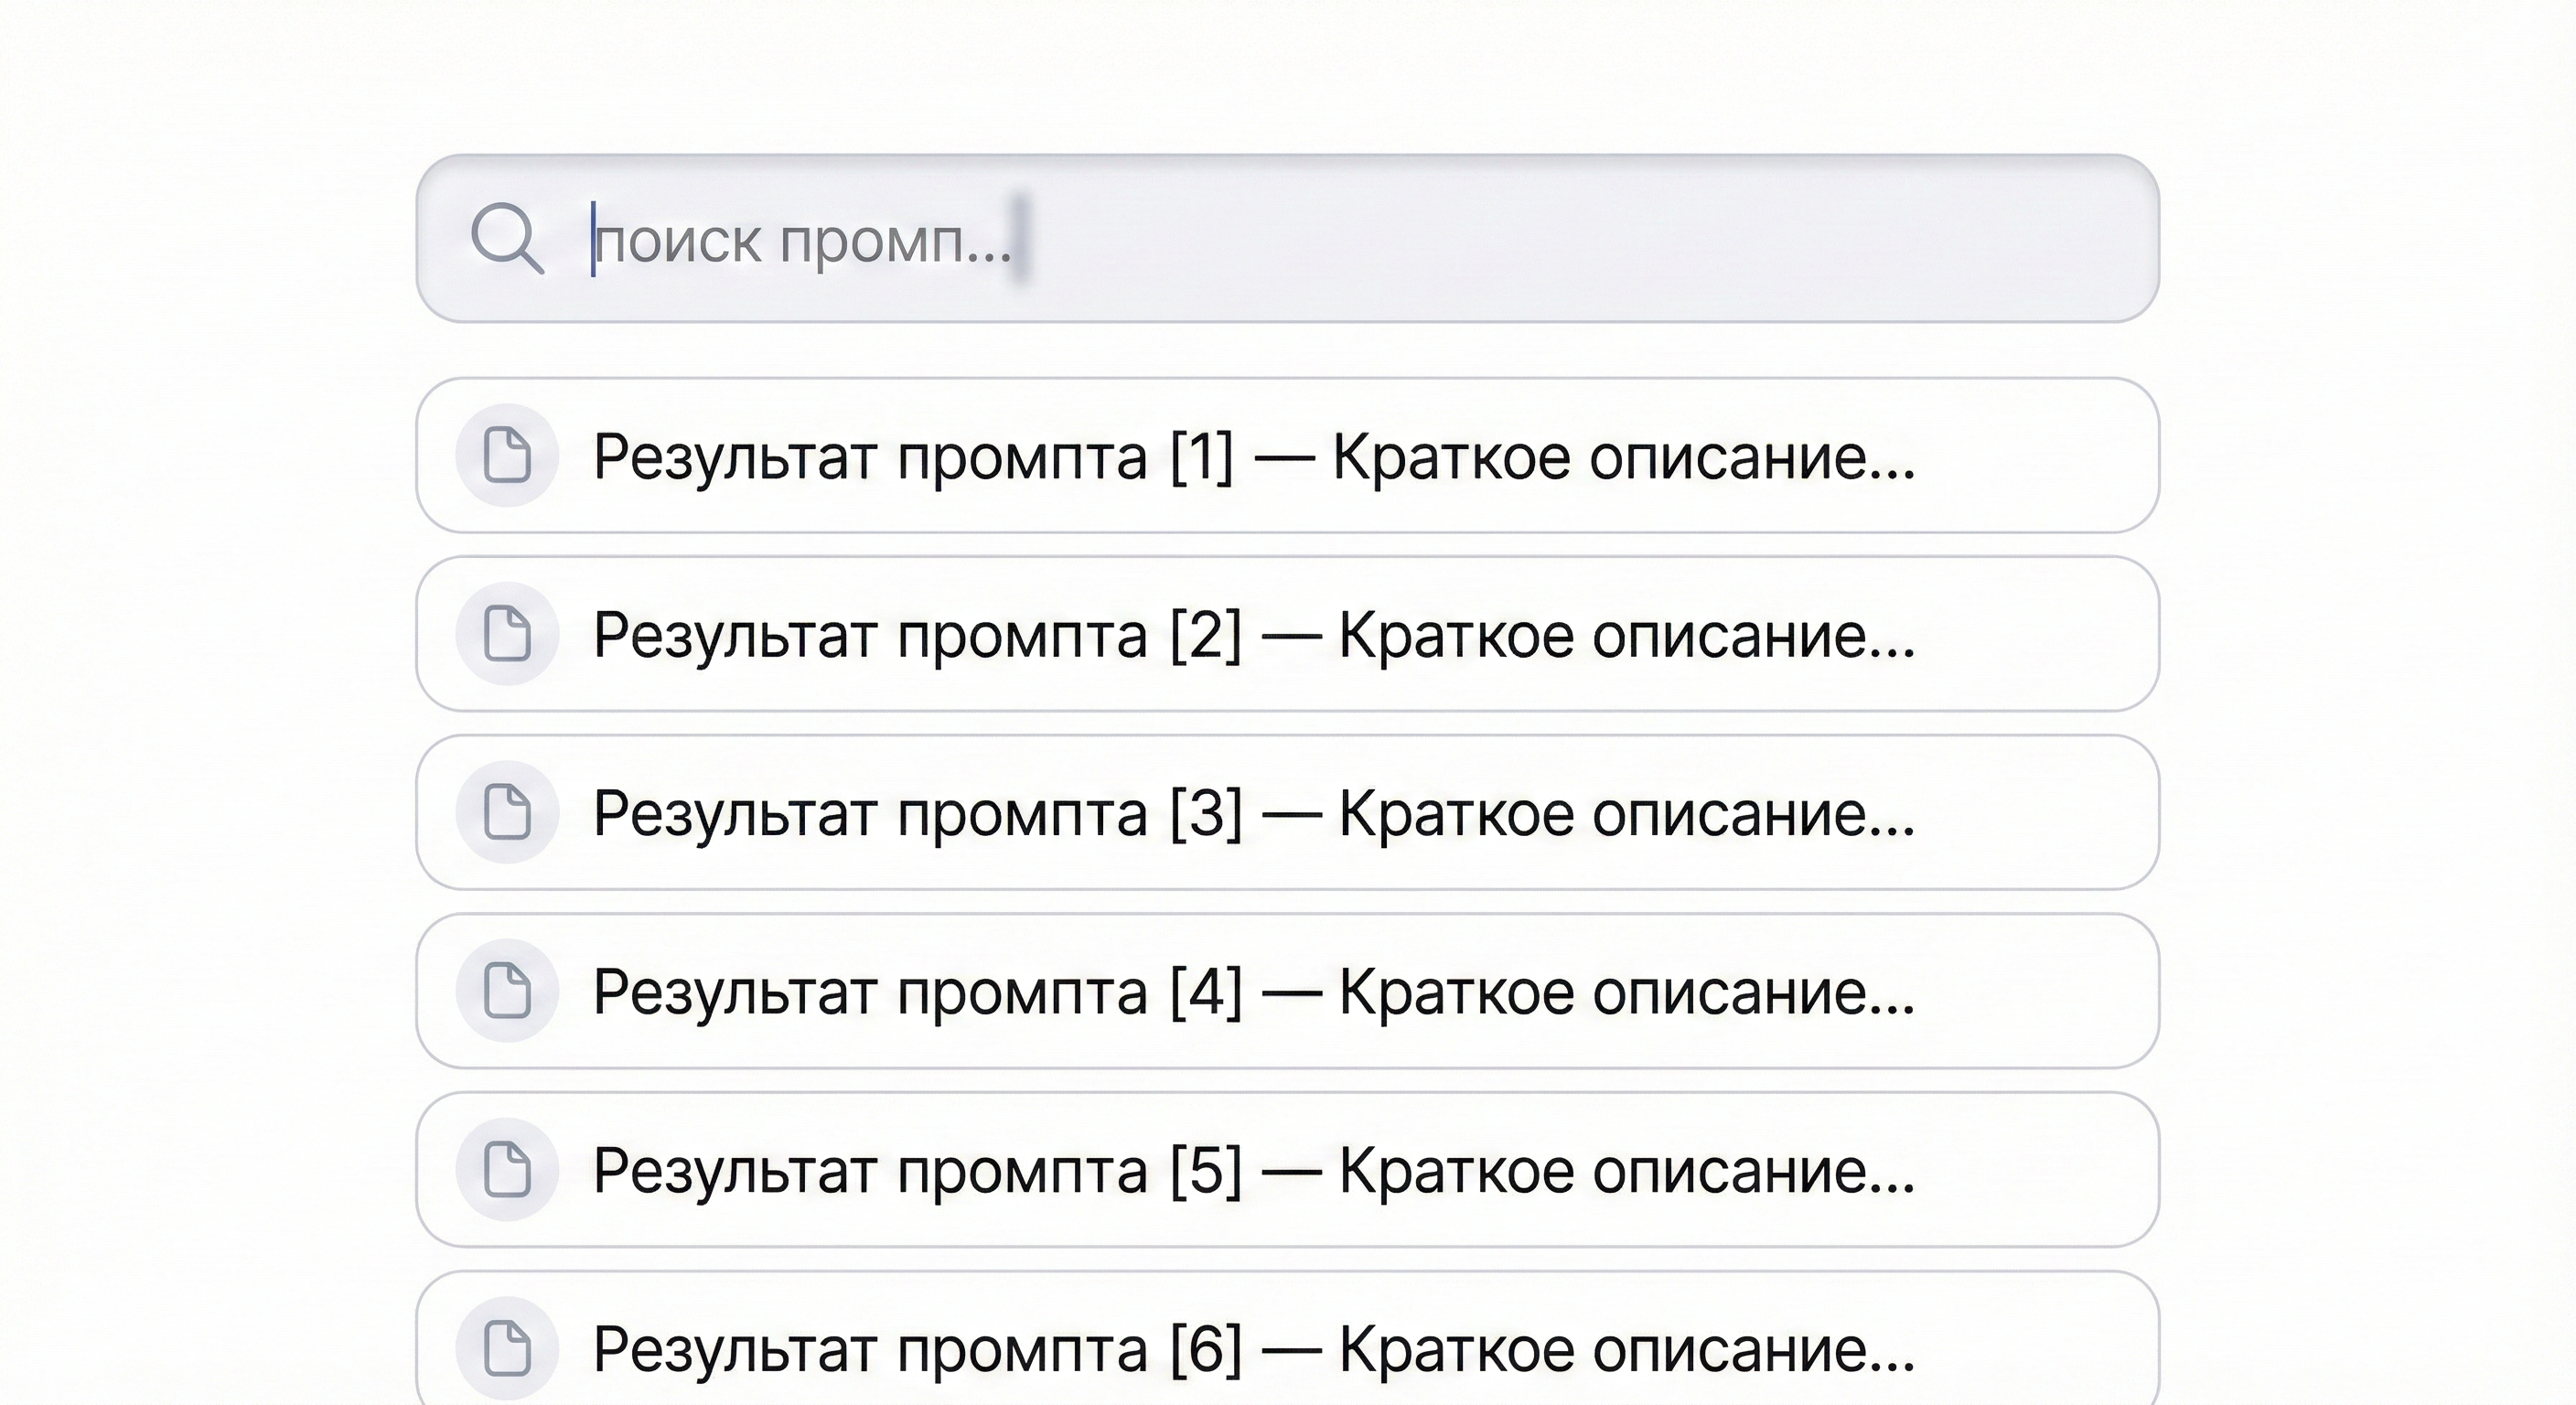Click "Краткое описание..." text in result [4]

click(1627, 992)
